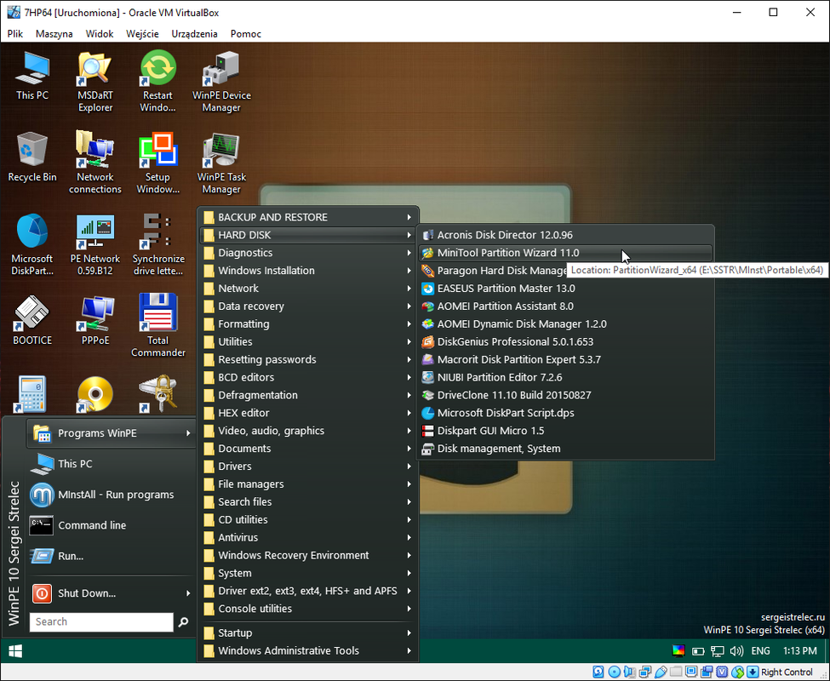Screen dimensions: 830x681
Task: Click the battery tray icon
Action: [x=698, y=651]
